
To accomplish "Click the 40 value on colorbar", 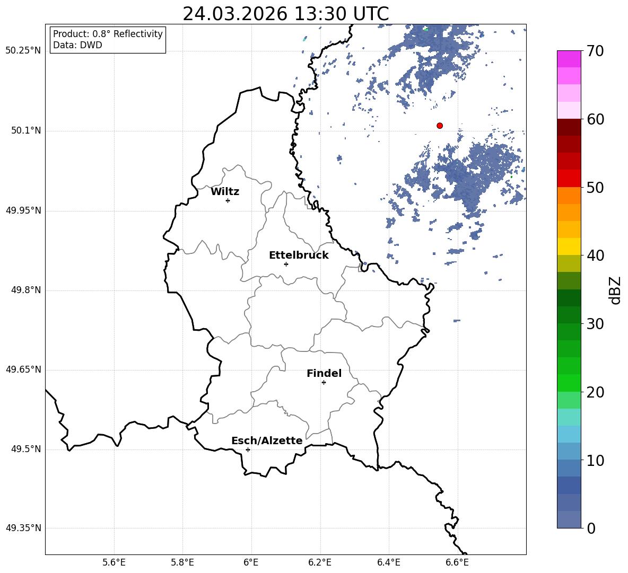I will point(595,255).
